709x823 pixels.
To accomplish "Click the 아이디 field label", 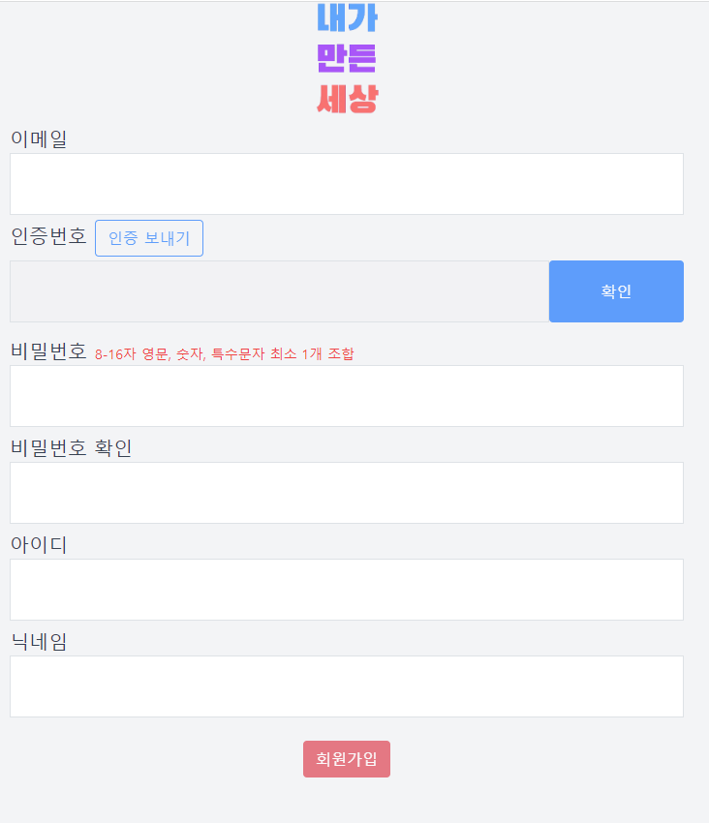I will 37,544.
